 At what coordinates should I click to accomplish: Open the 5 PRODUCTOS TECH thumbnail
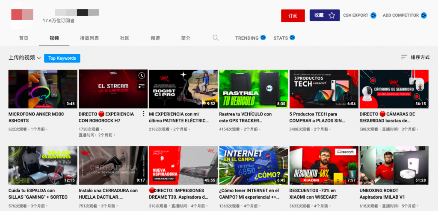(324, 89)
